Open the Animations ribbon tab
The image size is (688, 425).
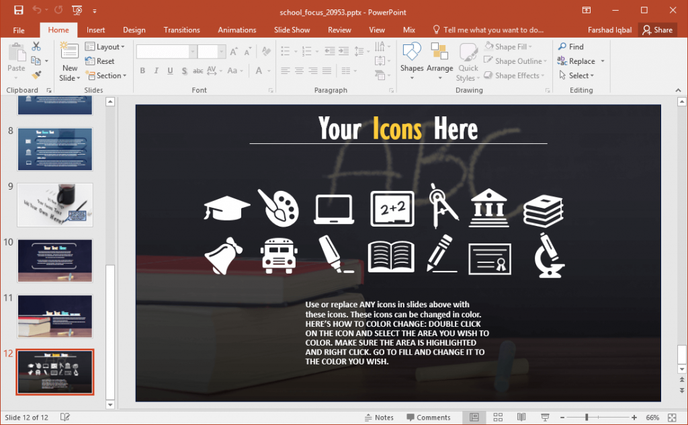[236, 30]
